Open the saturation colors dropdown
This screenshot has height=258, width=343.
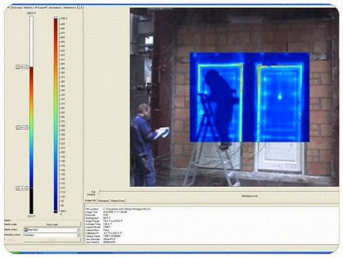click(x=78, y=235)
